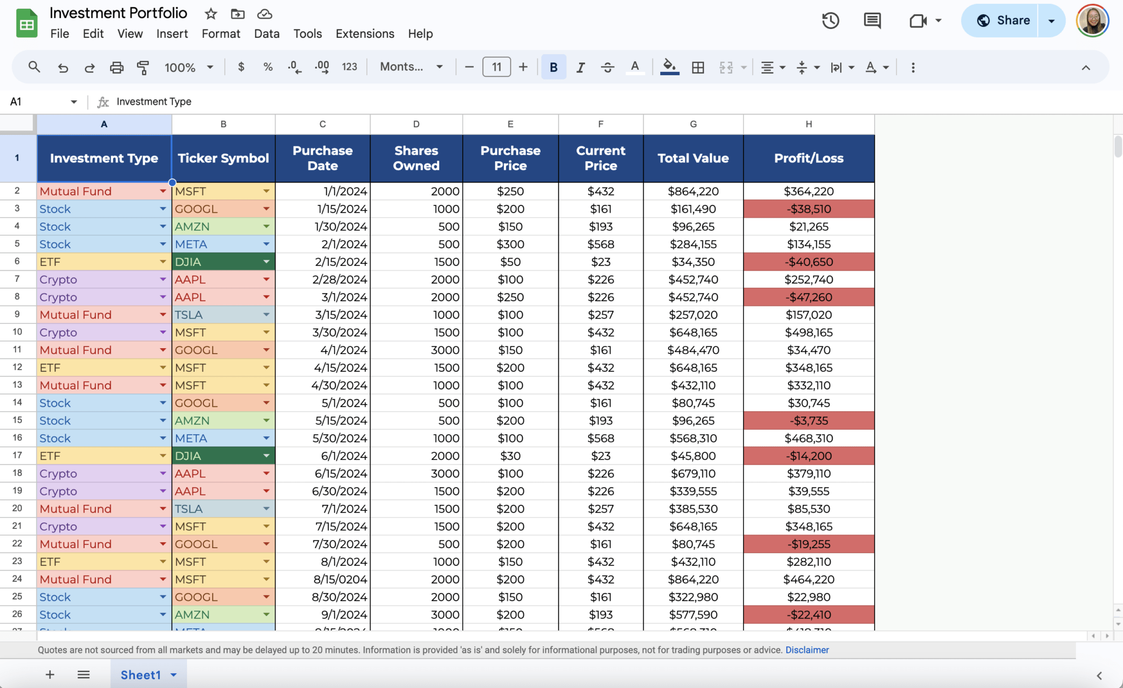The image size is (1123, 688).
Task: Show the side panel arrow
Action: click(x=1099, y=675)
